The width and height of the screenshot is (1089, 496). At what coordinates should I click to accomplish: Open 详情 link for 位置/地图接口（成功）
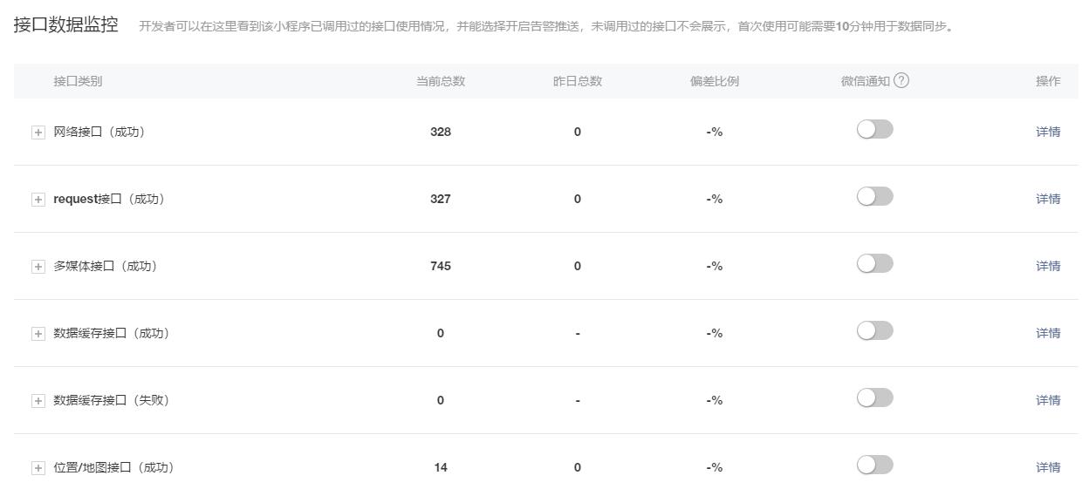pyautogui.click(x=1047, y=468)
